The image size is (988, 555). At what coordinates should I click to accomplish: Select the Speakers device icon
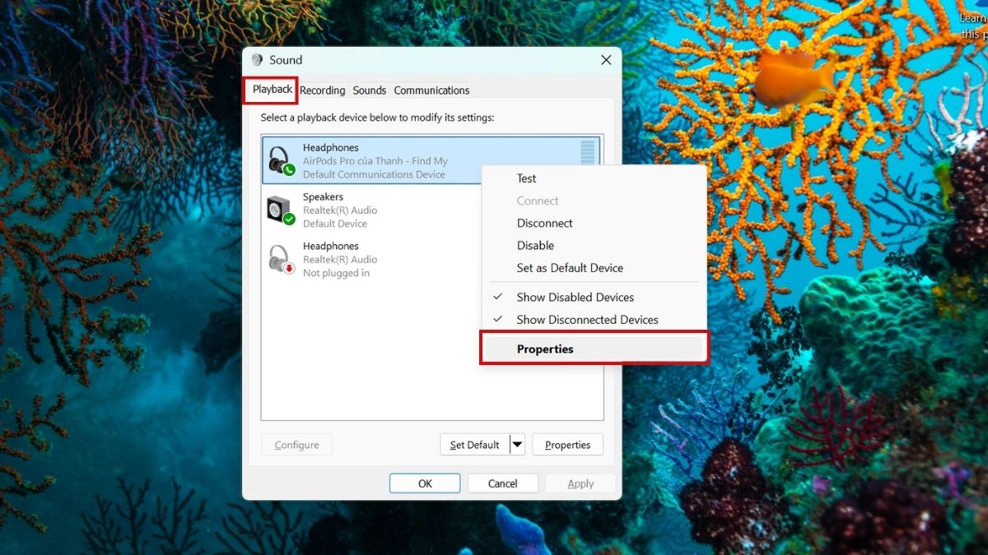pyautogui.click(x=282, y=210)
